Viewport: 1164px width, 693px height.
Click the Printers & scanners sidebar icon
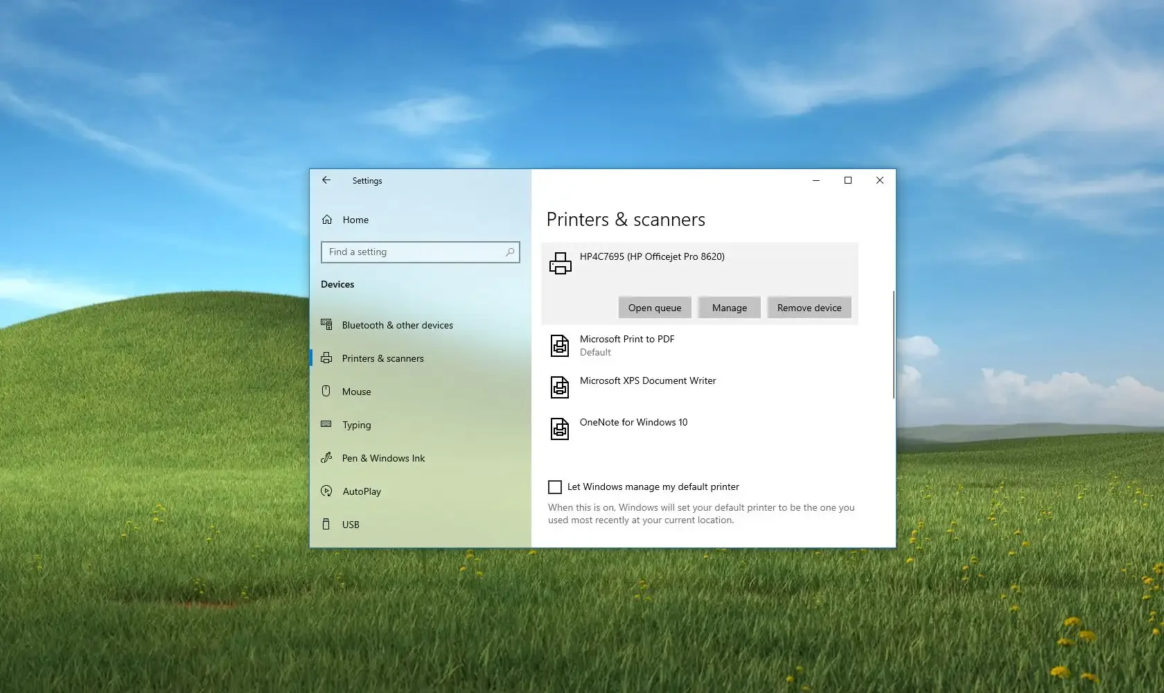pyautogui.click(x=326, y=358)
